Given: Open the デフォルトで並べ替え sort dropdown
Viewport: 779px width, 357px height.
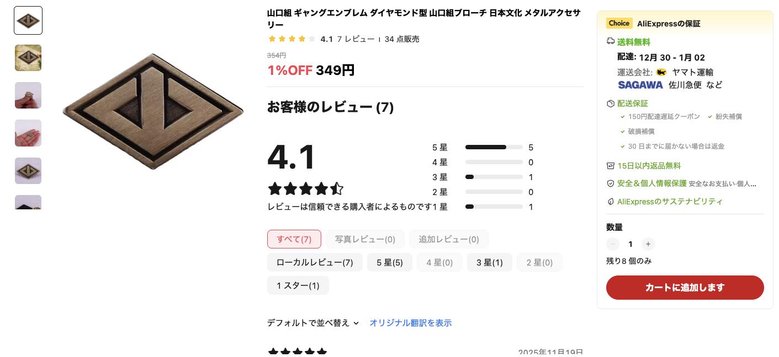Looking at the screenshot, I should pos(313,323).
